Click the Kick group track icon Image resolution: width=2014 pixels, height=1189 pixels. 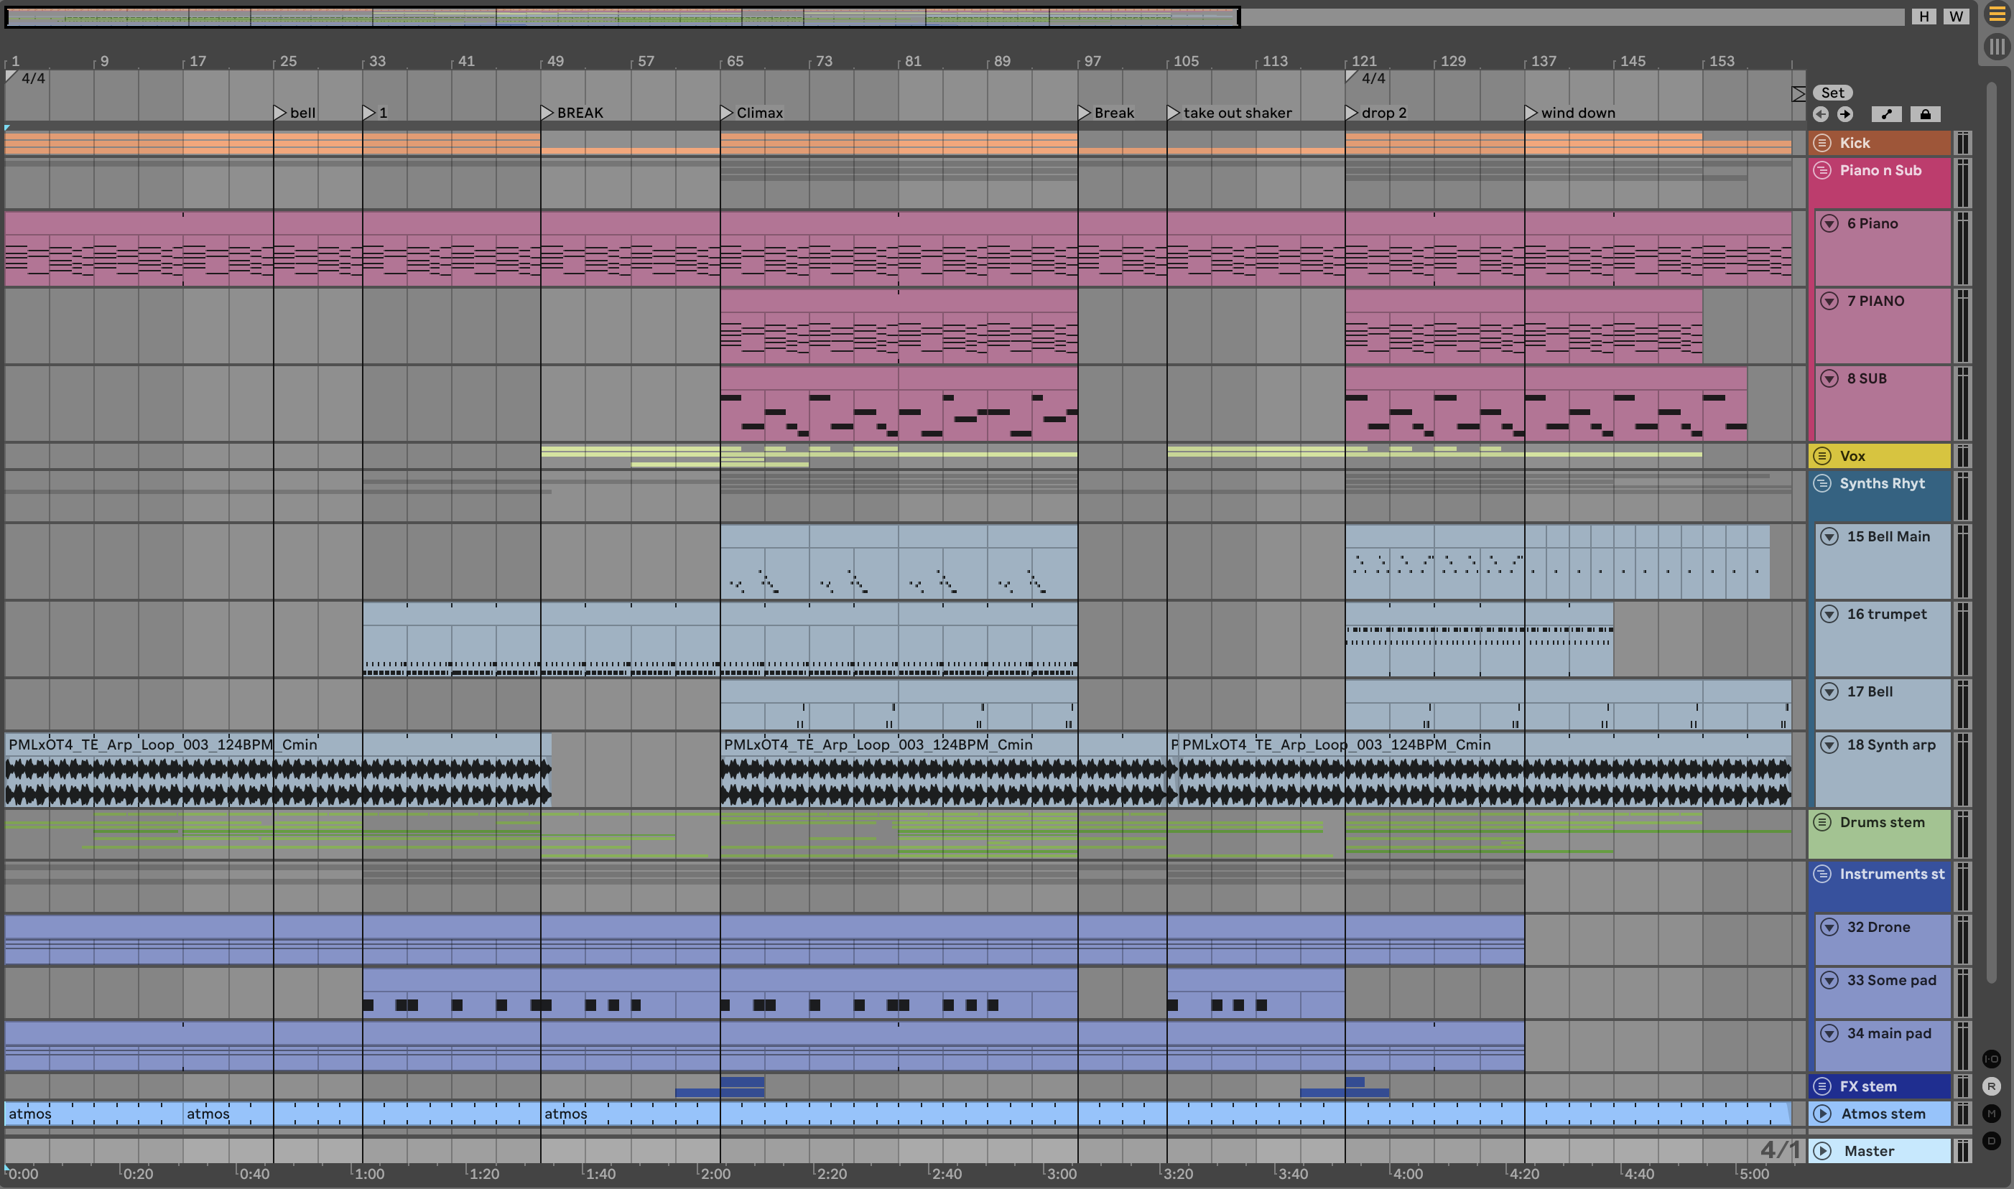[x=1822, y=143]
